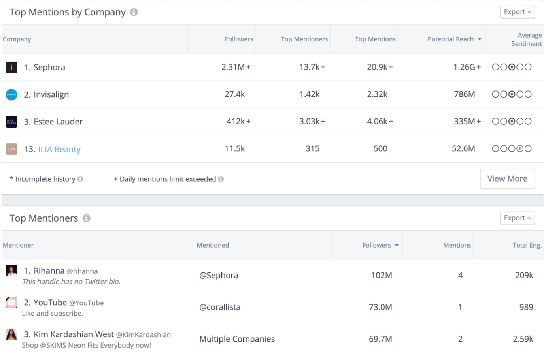Open Export dropdown in Top Mentioners section
This screenshot has height=357, width=544.
click(517, 218)
